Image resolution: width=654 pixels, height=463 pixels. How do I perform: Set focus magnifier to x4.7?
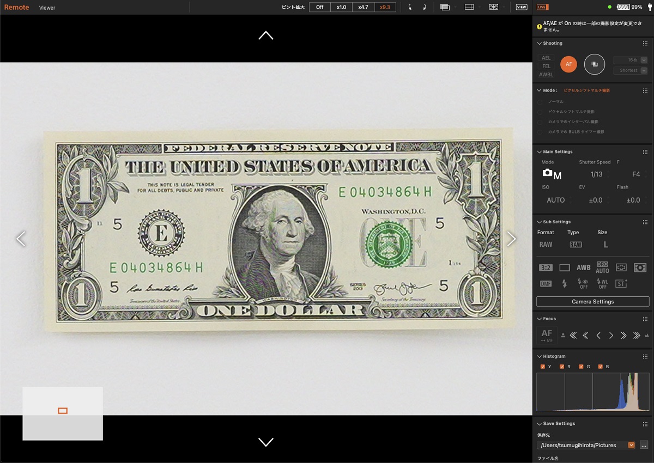(x=363, y=7)
